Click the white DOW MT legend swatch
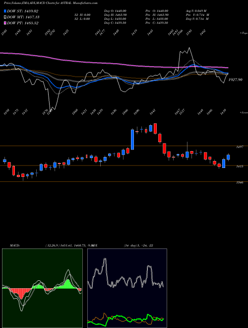 pos(5,17)
